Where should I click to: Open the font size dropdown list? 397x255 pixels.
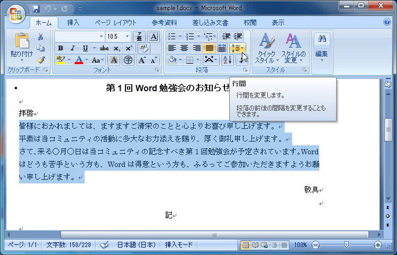pyautogui.click(x=127, y=37)
